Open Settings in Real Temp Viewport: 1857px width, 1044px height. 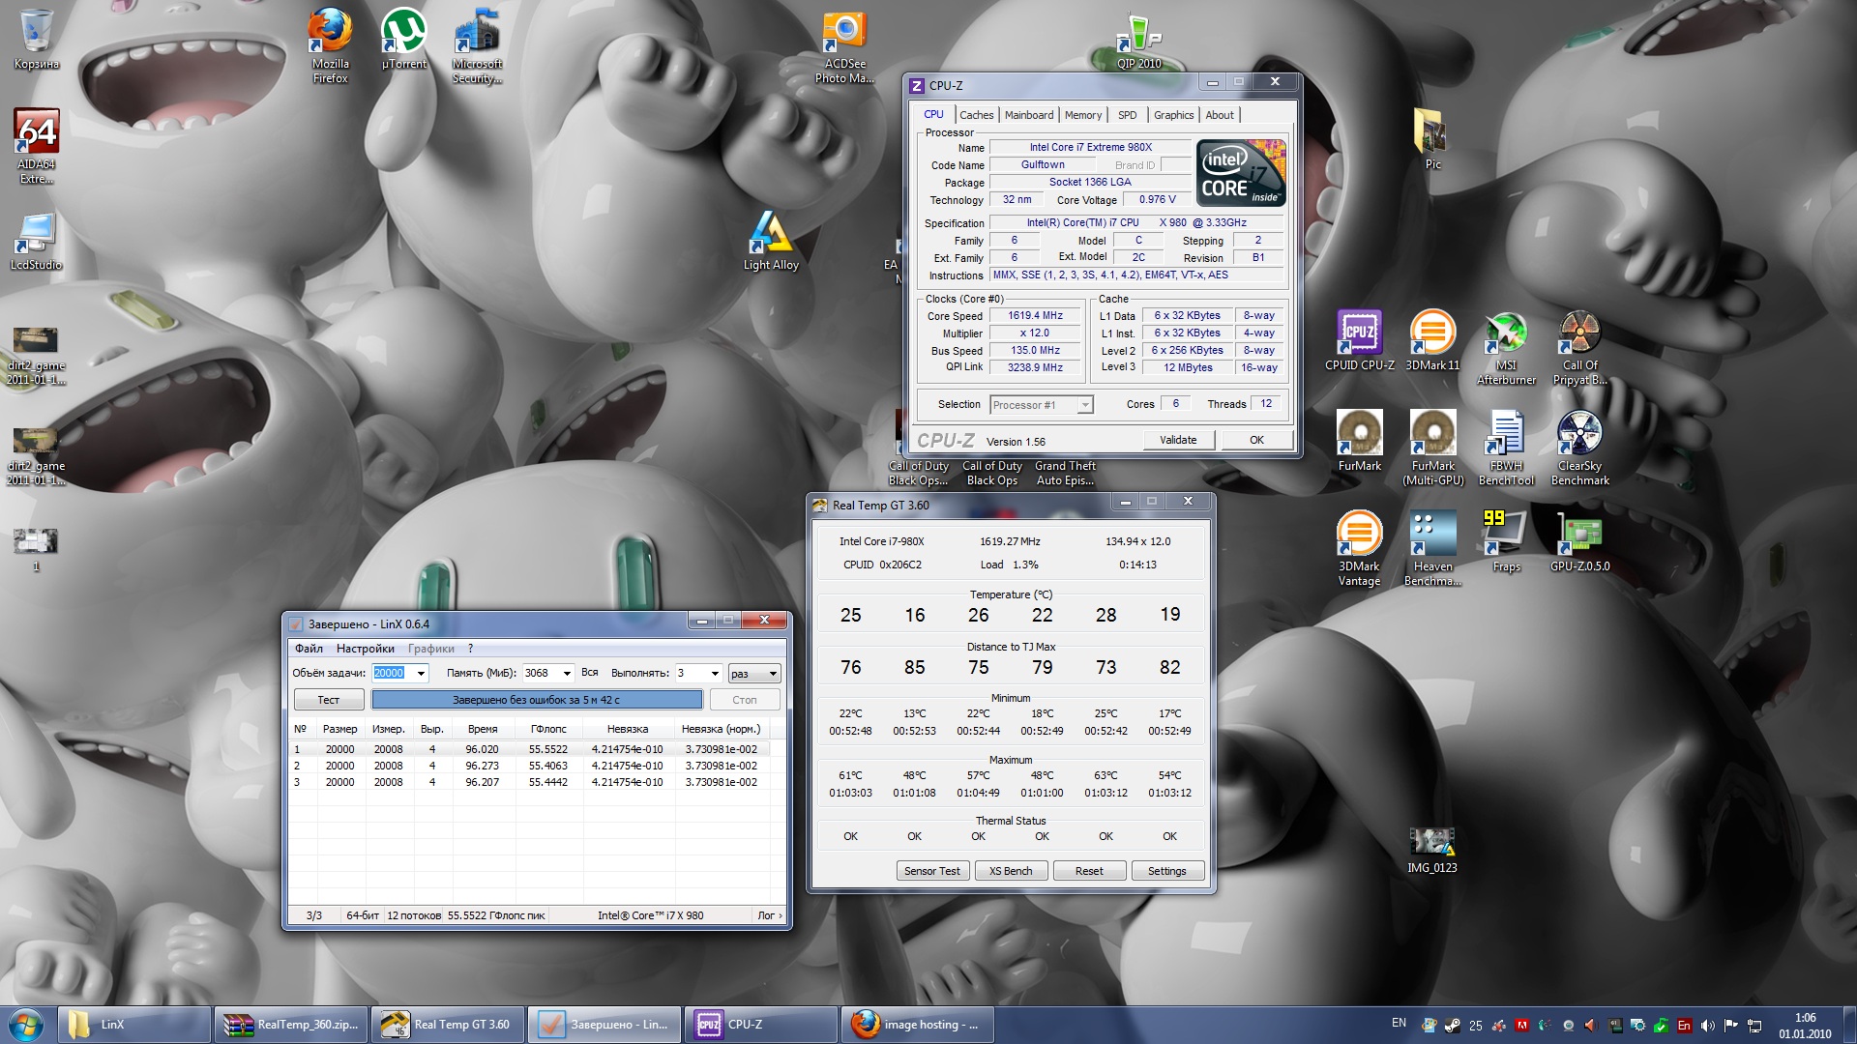pos(1166,871)
